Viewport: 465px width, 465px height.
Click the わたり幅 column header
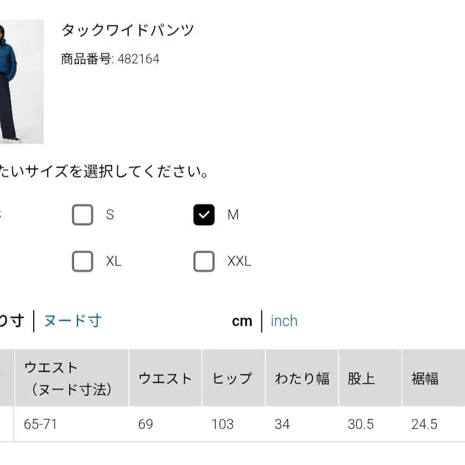click(302, 379)
